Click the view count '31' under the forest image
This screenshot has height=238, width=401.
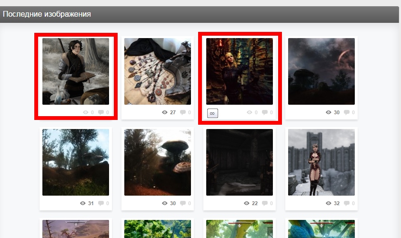91,203
